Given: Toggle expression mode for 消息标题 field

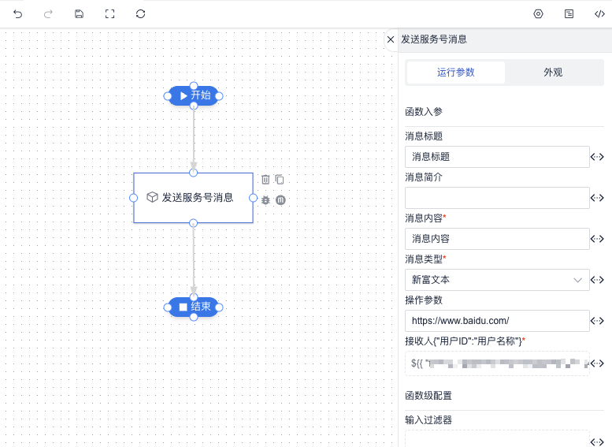Looking at the screenshot, I should (597, 157).
